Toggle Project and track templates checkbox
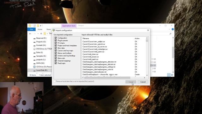The image size is (202, 114). click(56, 46)
